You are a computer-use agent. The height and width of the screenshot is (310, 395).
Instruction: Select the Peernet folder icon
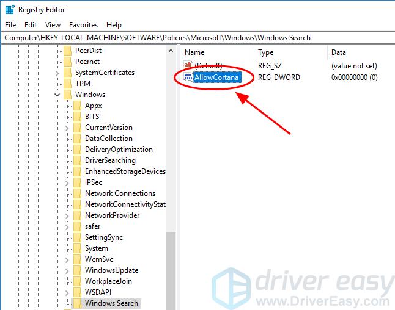point(67,62)
